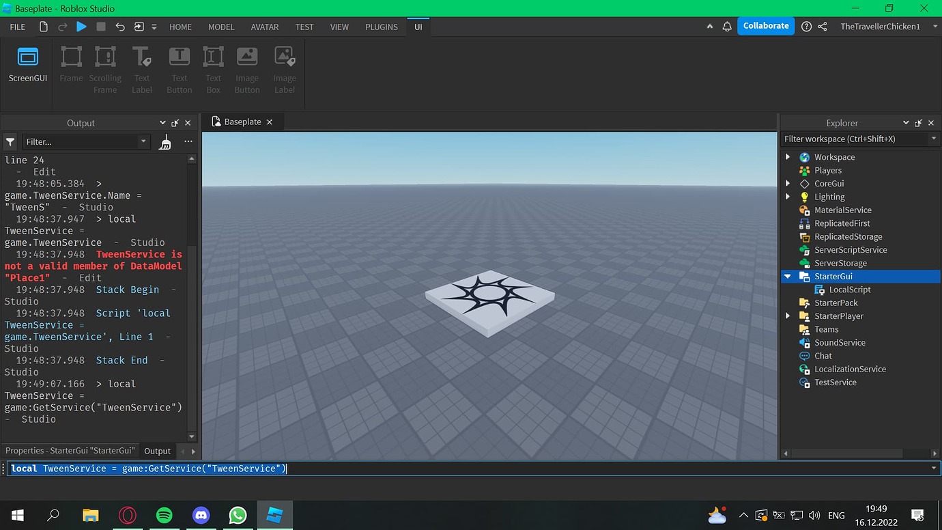Insert an Image Label
942x530 pixels.
285,65
